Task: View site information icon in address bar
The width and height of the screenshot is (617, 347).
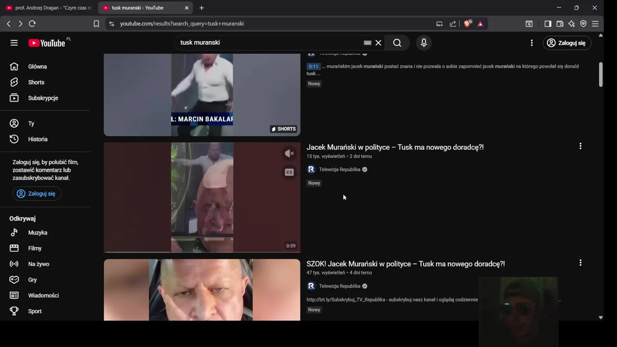Action: pyautogui.click(x=111, y=24)
